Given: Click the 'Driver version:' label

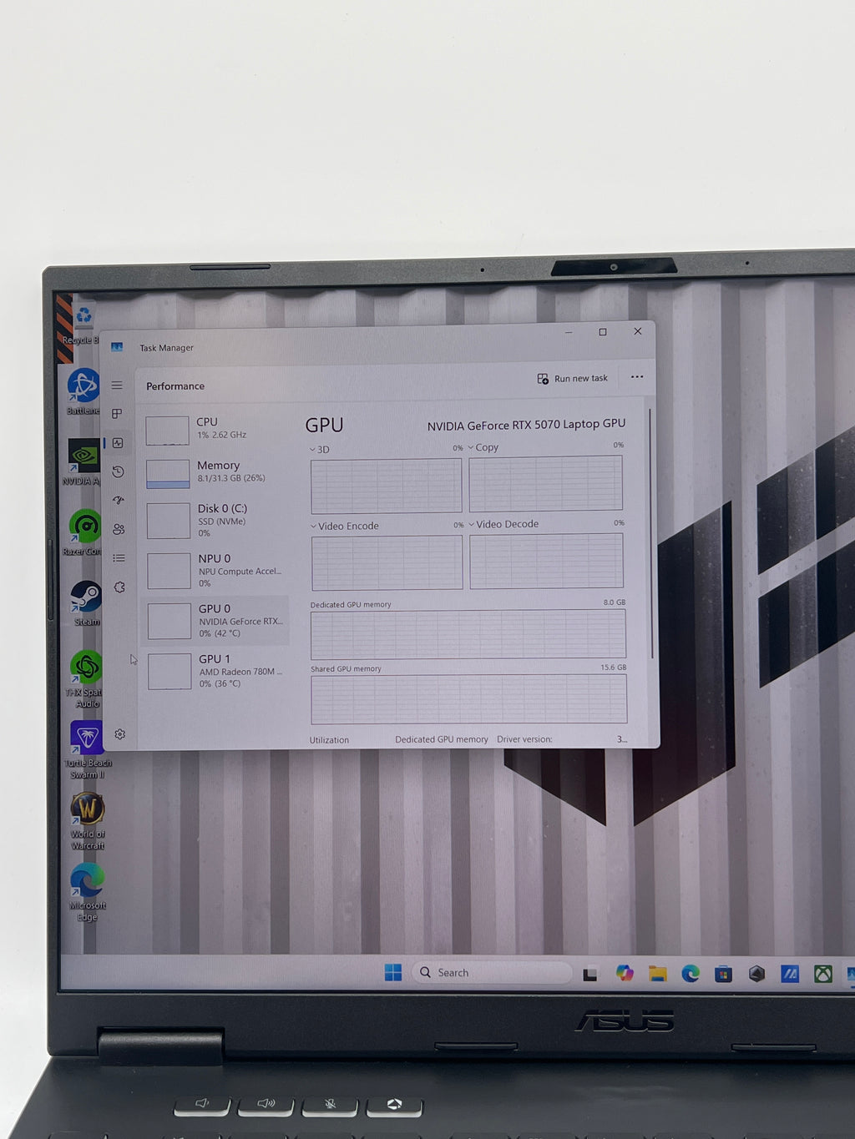Looking at the screenshot, I should [524, 739].
